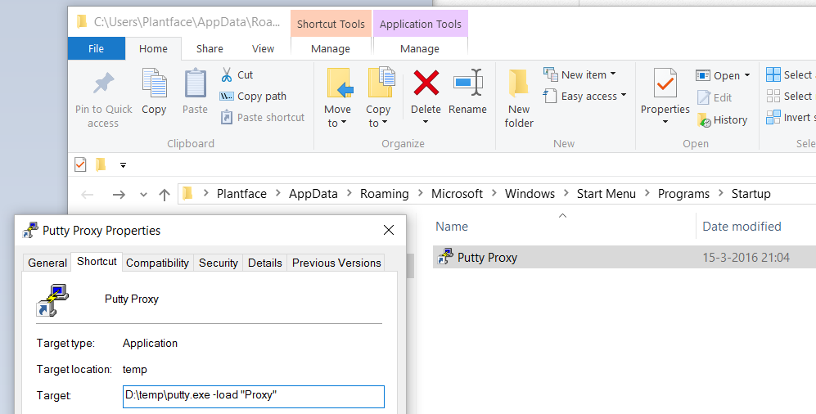Image resolution: width=816 pixels, height=414 pixels.
Task: Open Manage under Application Tools
Action: [420, 49]
